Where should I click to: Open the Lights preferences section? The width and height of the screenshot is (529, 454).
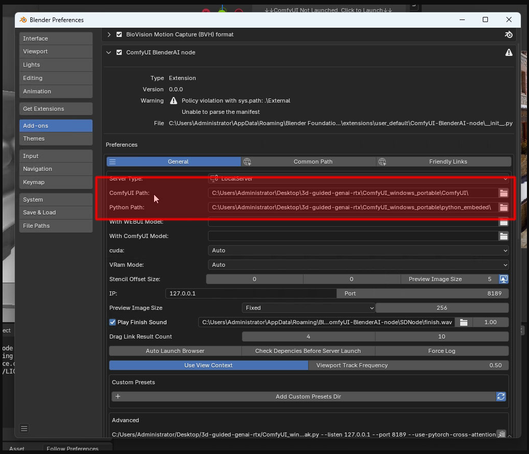tap(55, 65)
